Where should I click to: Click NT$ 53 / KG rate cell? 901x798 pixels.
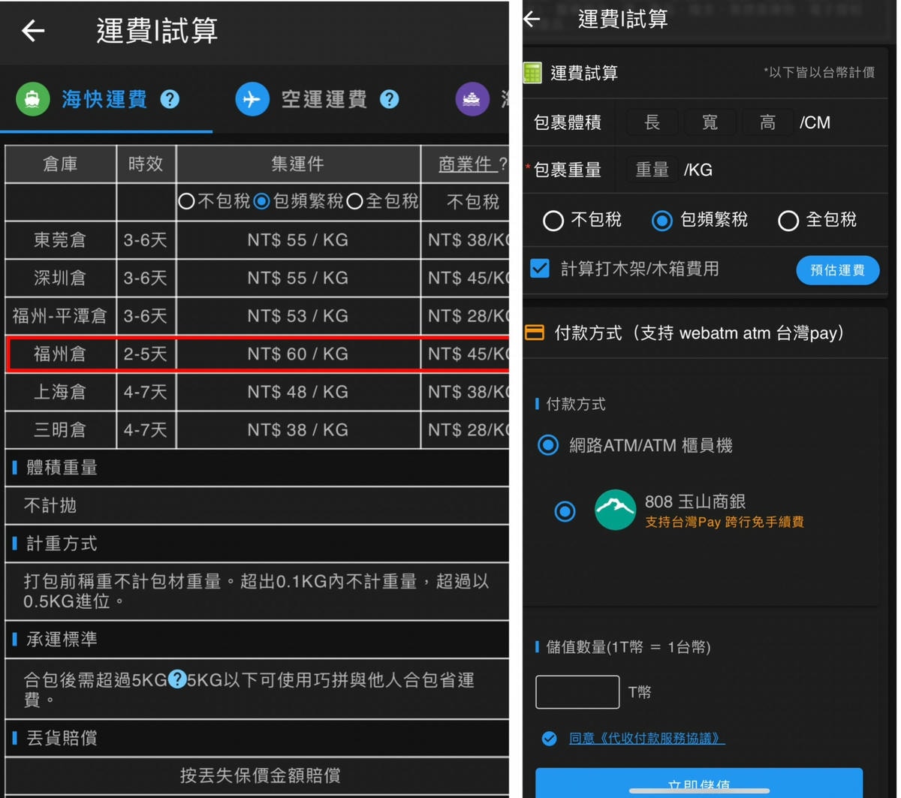(298, 316)
